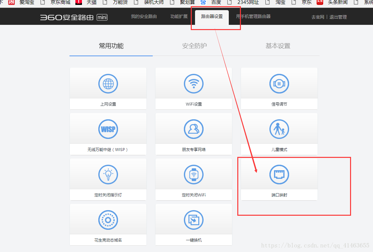Open the WISP relay icon
Image resolution: width=373 pixels, height=252 pixels.
click(x=108, y=129)
